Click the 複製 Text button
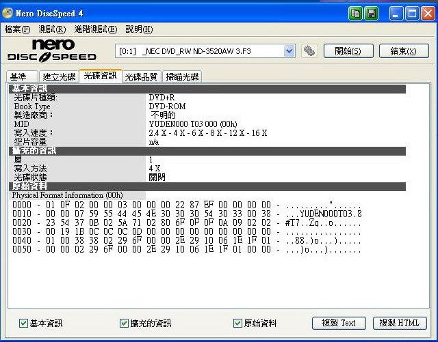 point(339,323)
